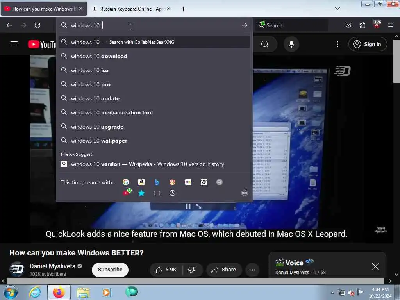Open Wikipedia Windows 10 version history suggestion
400x300 pixels.
154,164
